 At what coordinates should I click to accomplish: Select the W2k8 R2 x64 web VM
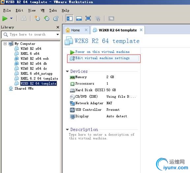(35, 58)
